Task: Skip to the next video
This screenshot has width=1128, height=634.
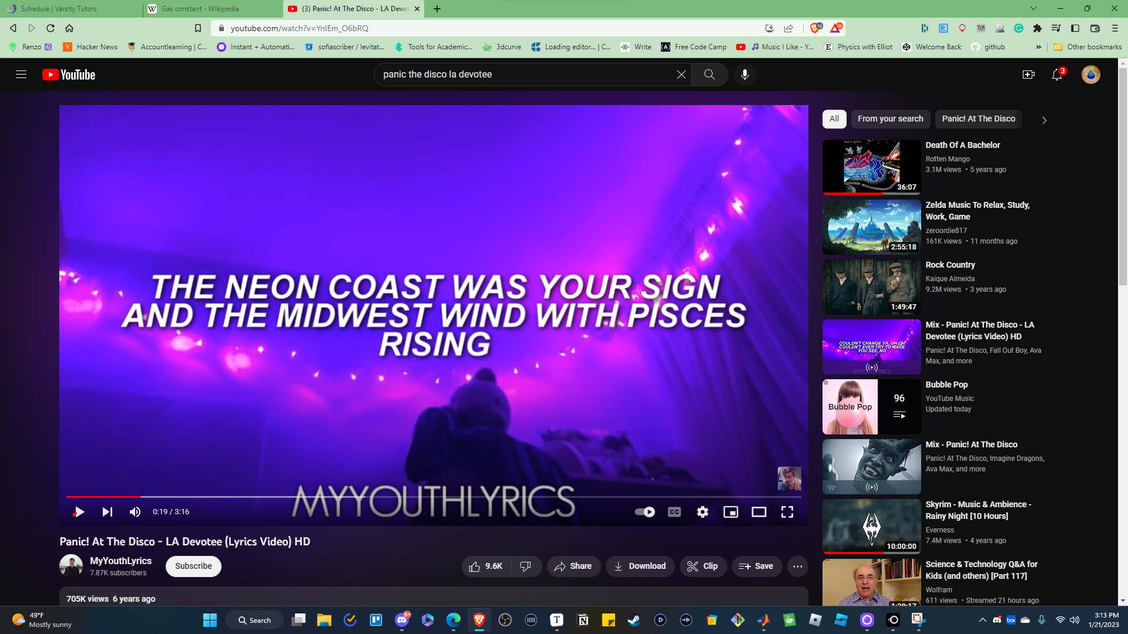Action: [107, 512]
